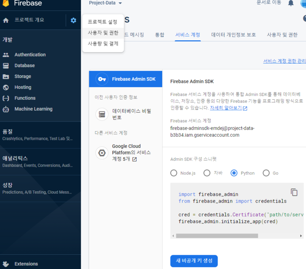
Task: Click the Hosting globe icon
Action: coord(6,87)
